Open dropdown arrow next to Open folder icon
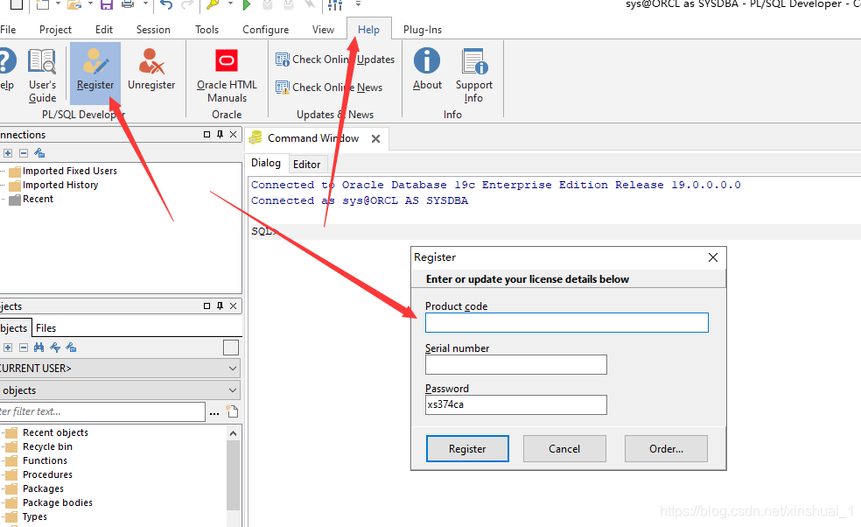Screen dimensions: 861x527 [x=90, y=4]
